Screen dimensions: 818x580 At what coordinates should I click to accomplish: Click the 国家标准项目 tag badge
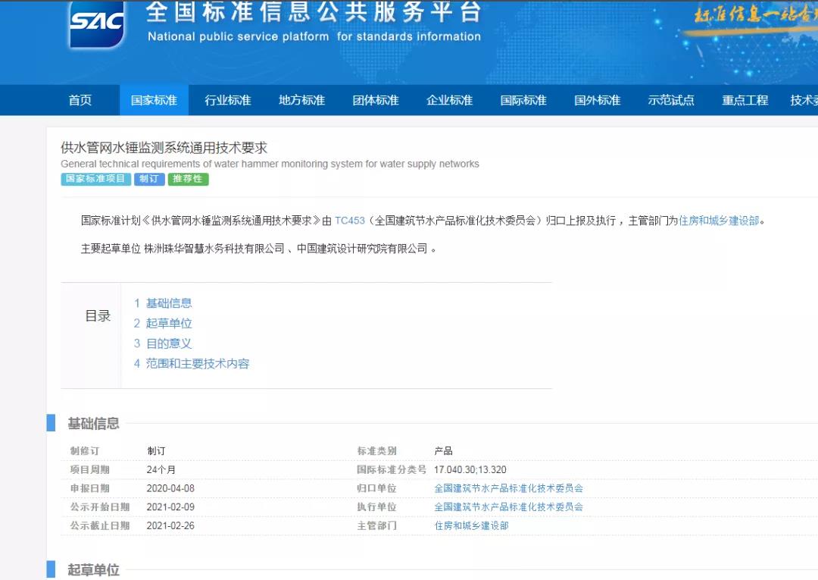[95, 180]
